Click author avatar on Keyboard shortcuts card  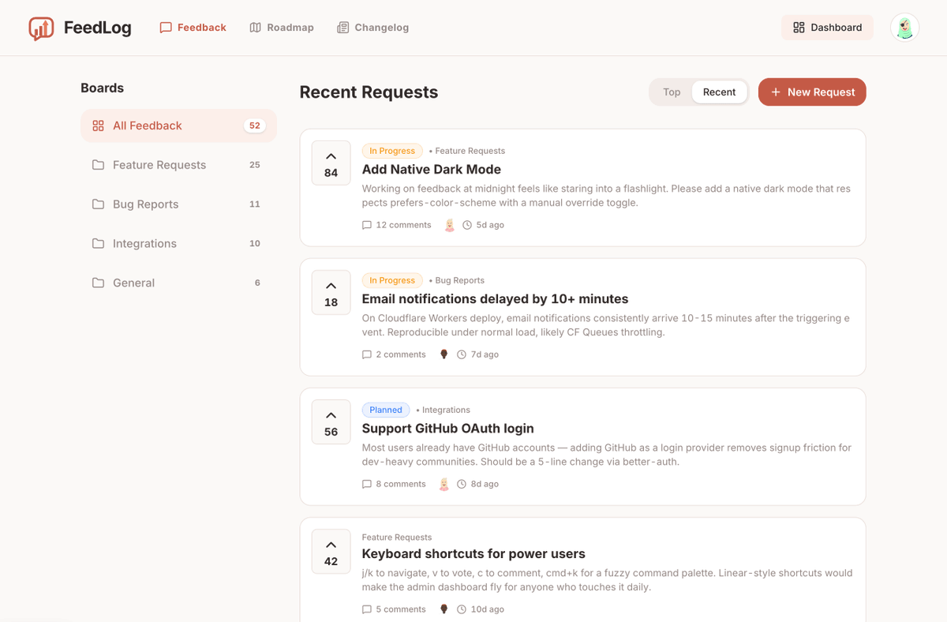(x=444, y=609)
